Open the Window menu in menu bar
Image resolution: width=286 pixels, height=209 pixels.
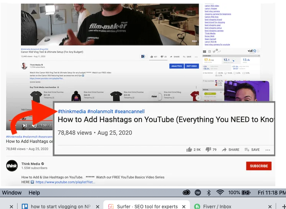pos(12,192)
